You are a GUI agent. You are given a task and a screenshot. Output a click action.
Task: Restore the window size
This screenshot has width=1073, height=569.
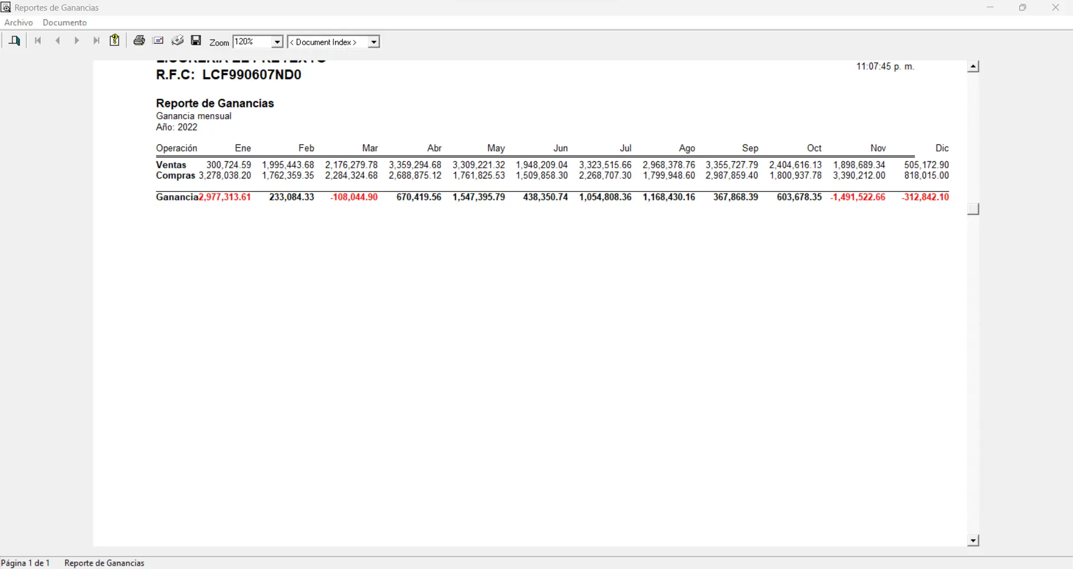coord(1022,8)
